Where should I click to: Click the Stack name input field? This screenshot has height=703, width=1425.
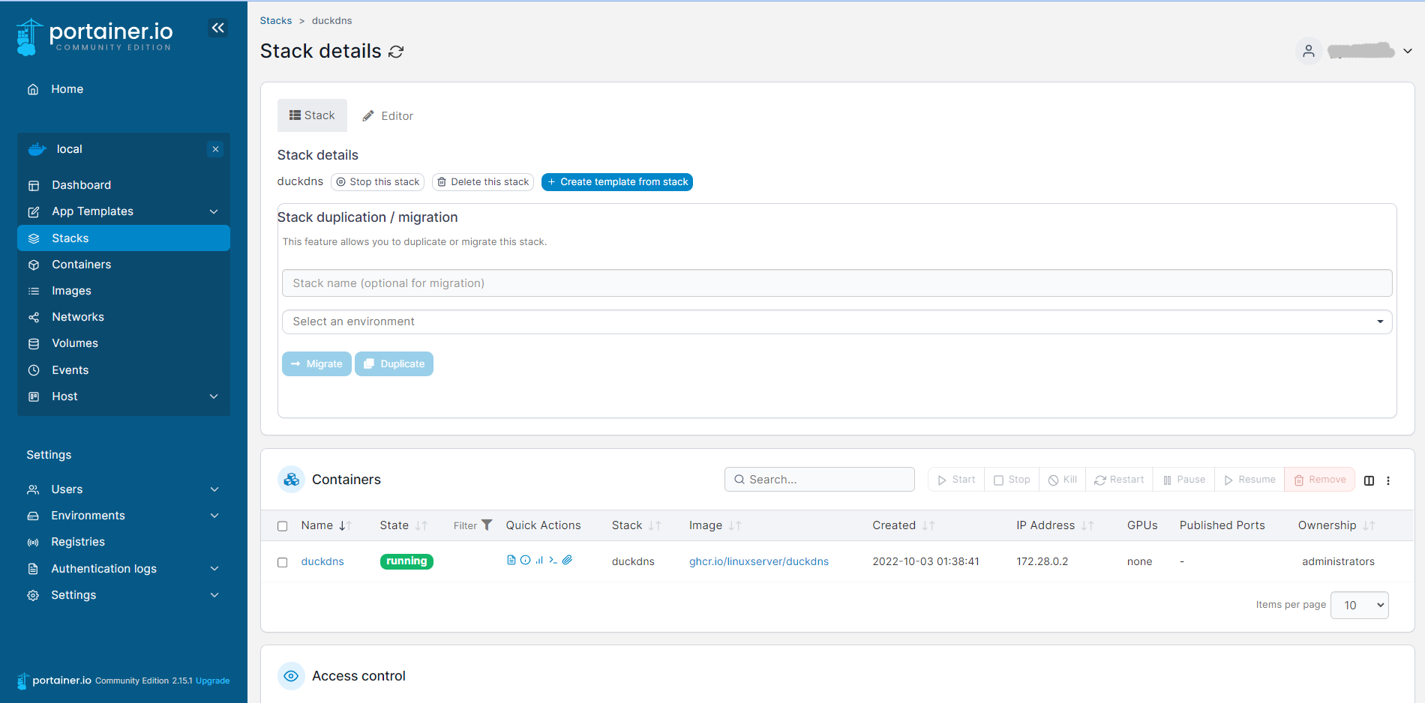tap(837, 283)
